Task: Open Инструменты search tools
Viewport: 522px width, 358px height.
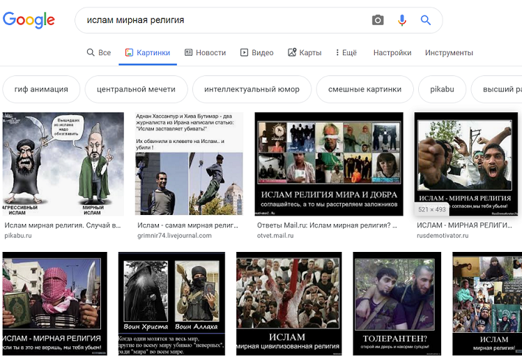Action: pos(449,52)
